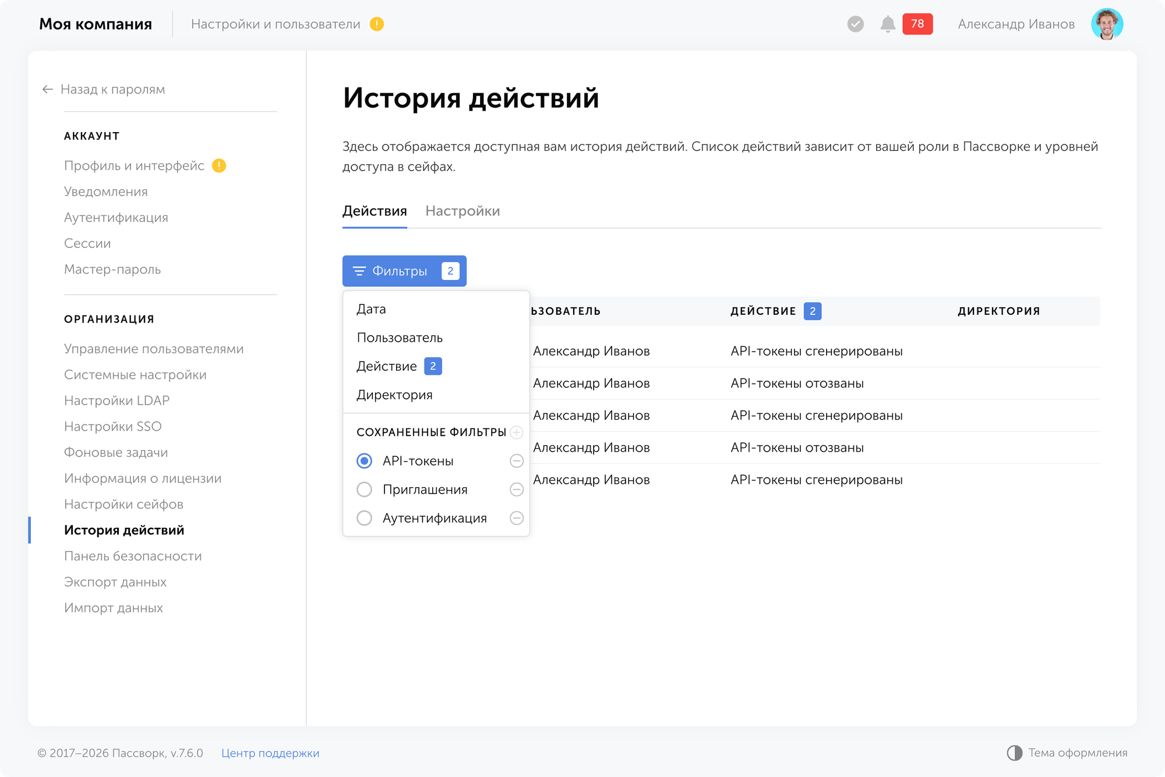Navigate to Экспорт данных in the sidebar
1165x777 pixels.
coord(115,581)
